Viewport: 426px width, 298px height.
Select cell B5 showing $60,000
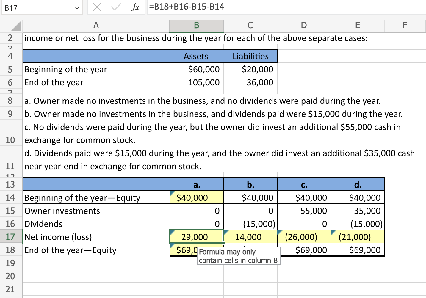tap(196, 69)
